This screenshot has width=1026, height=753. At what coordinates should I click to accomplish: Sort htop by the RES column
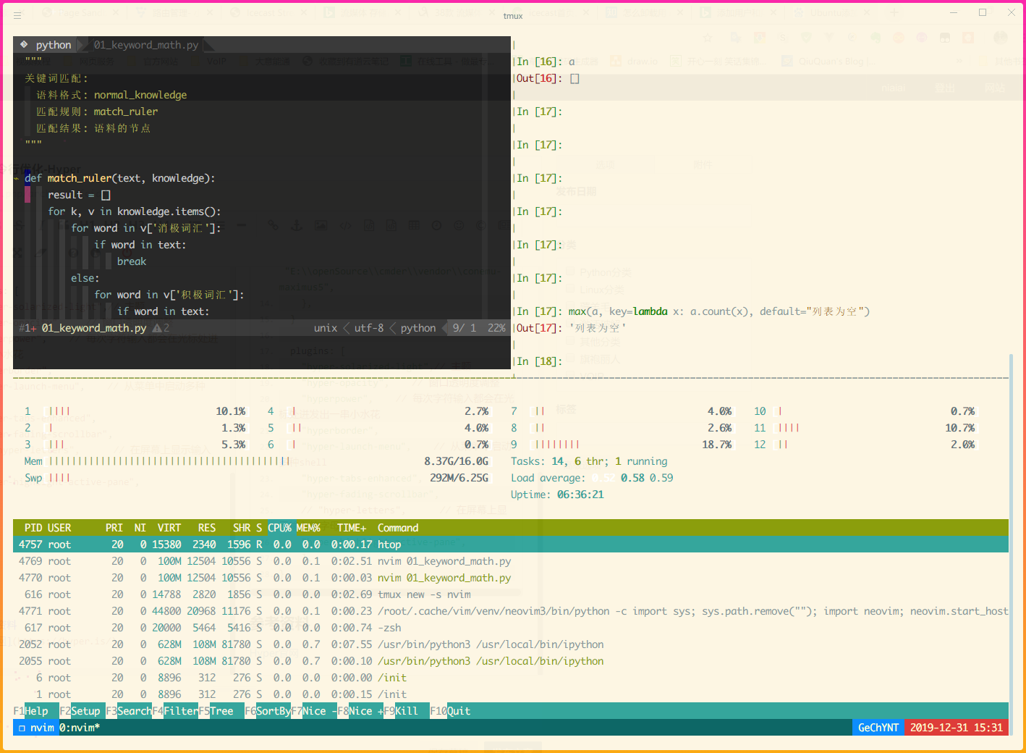click(207, 528)
